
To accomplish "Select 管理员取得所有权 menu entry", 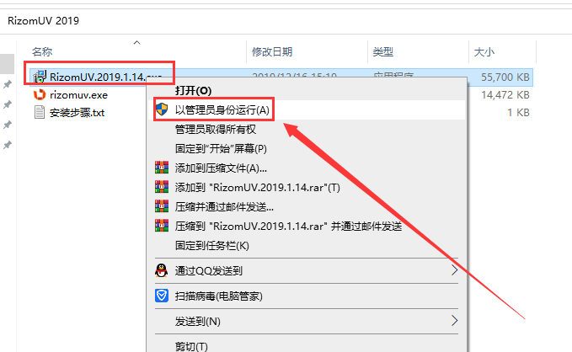I will [x=215, y=129].
